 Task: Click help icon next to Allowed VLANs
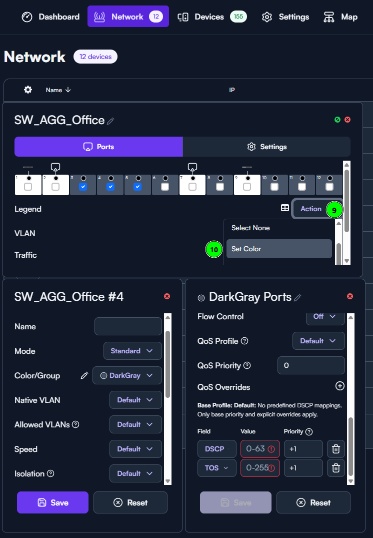(x=75, y=424)
